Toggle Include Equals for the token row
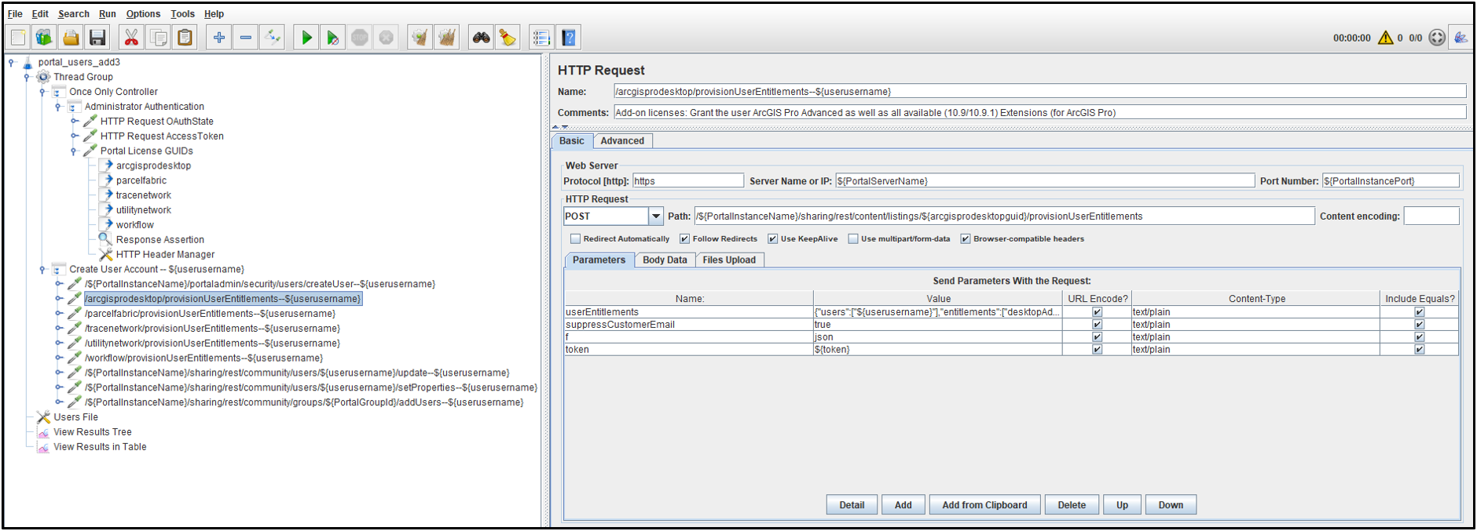This screenshot has height=531, width=1477. tap(1419, 350)
